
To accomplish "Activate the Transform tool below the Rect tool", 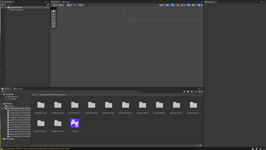I will (x=53, y=26).
